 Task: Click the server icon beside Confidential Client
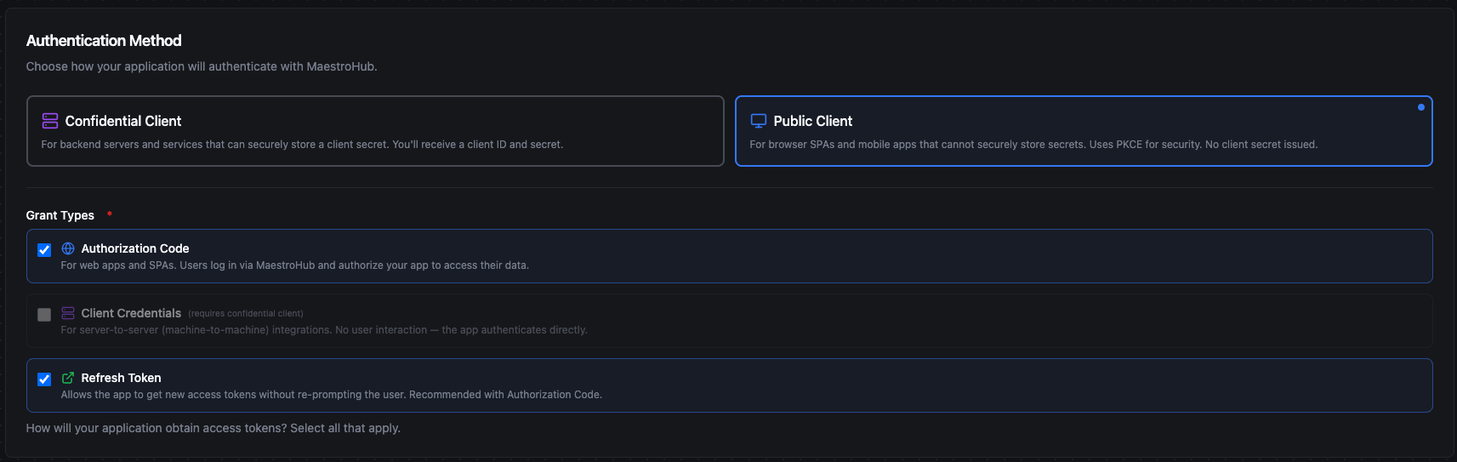tap(50, 121)
